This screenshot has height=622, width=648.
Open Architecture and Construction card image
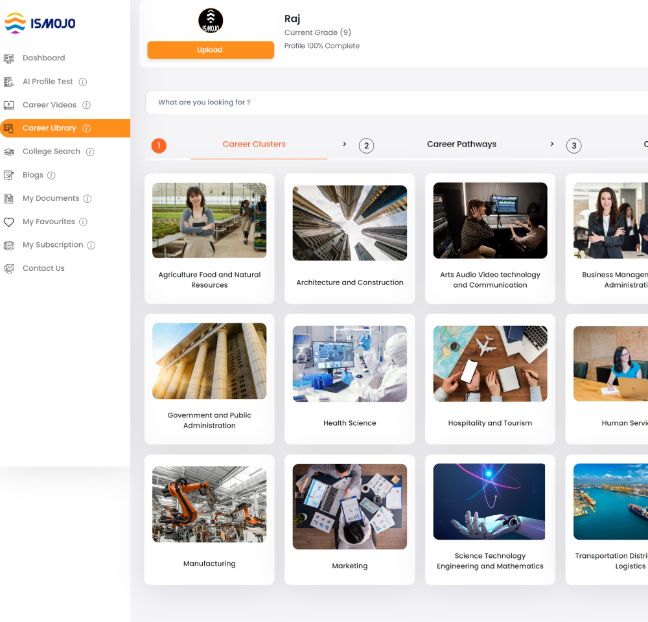[350, 223]
